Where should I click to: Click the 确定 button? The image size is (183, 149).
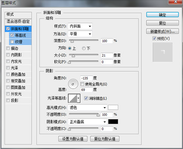162,15
